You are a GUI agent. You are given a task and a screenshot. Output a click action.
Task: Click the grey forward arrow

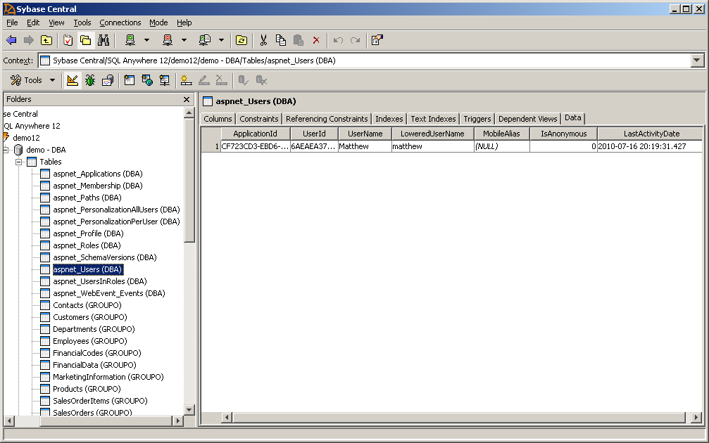coord(28,40)
